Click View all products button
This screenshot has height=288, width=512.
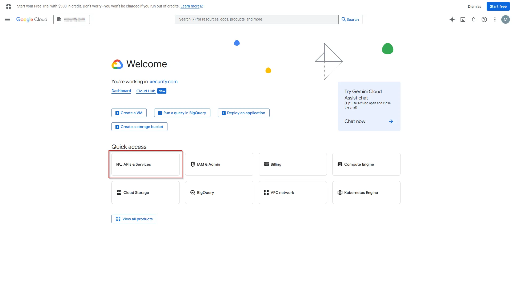click(134, 219)
